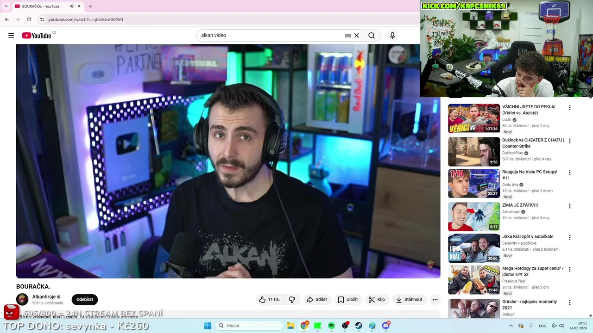
Task: Run the search with magnifier button
Action: 372,36
